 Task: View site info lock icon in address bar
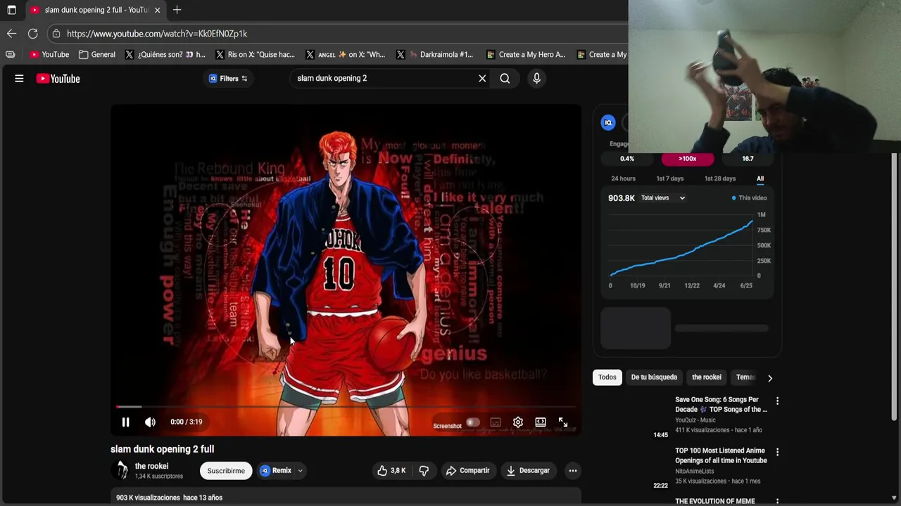coord(56,34)
